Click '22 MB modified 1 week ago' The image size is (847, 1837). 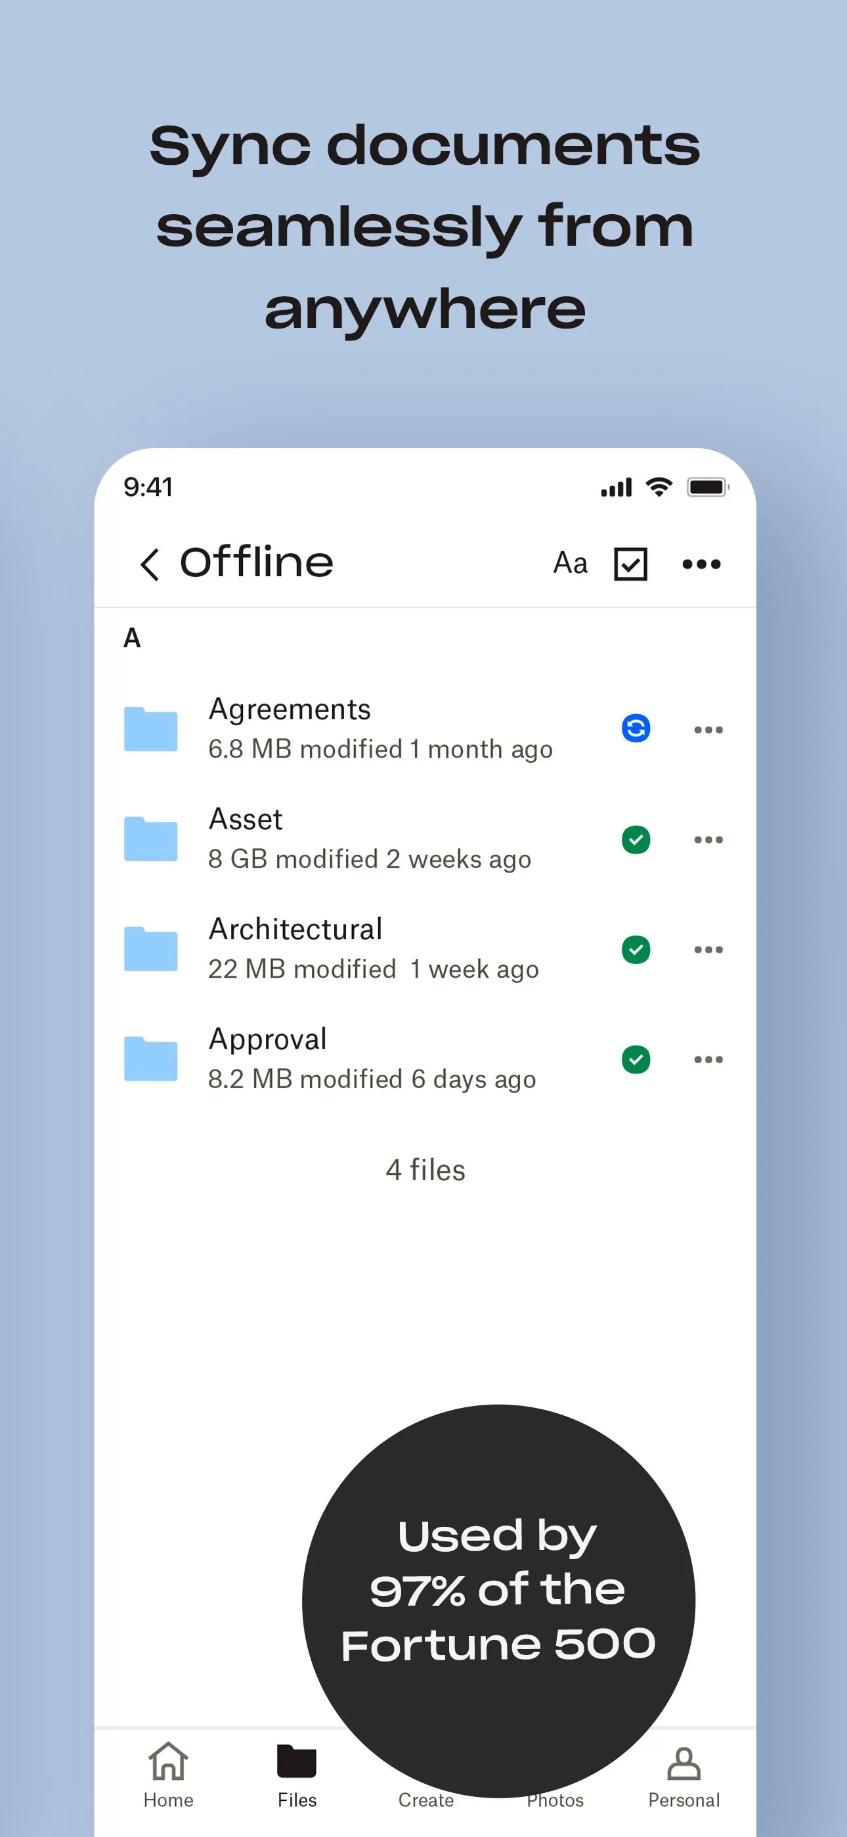373,968
